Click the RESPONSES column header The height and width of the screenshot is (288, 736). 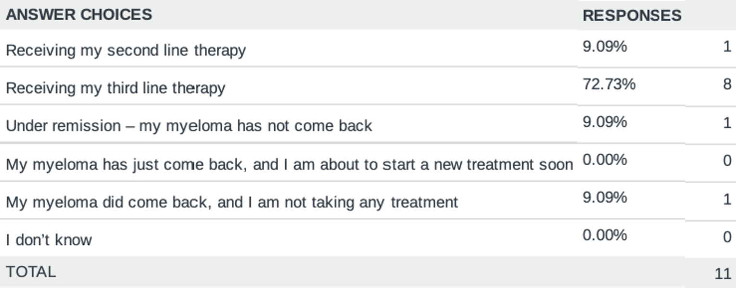coord(632,15)
